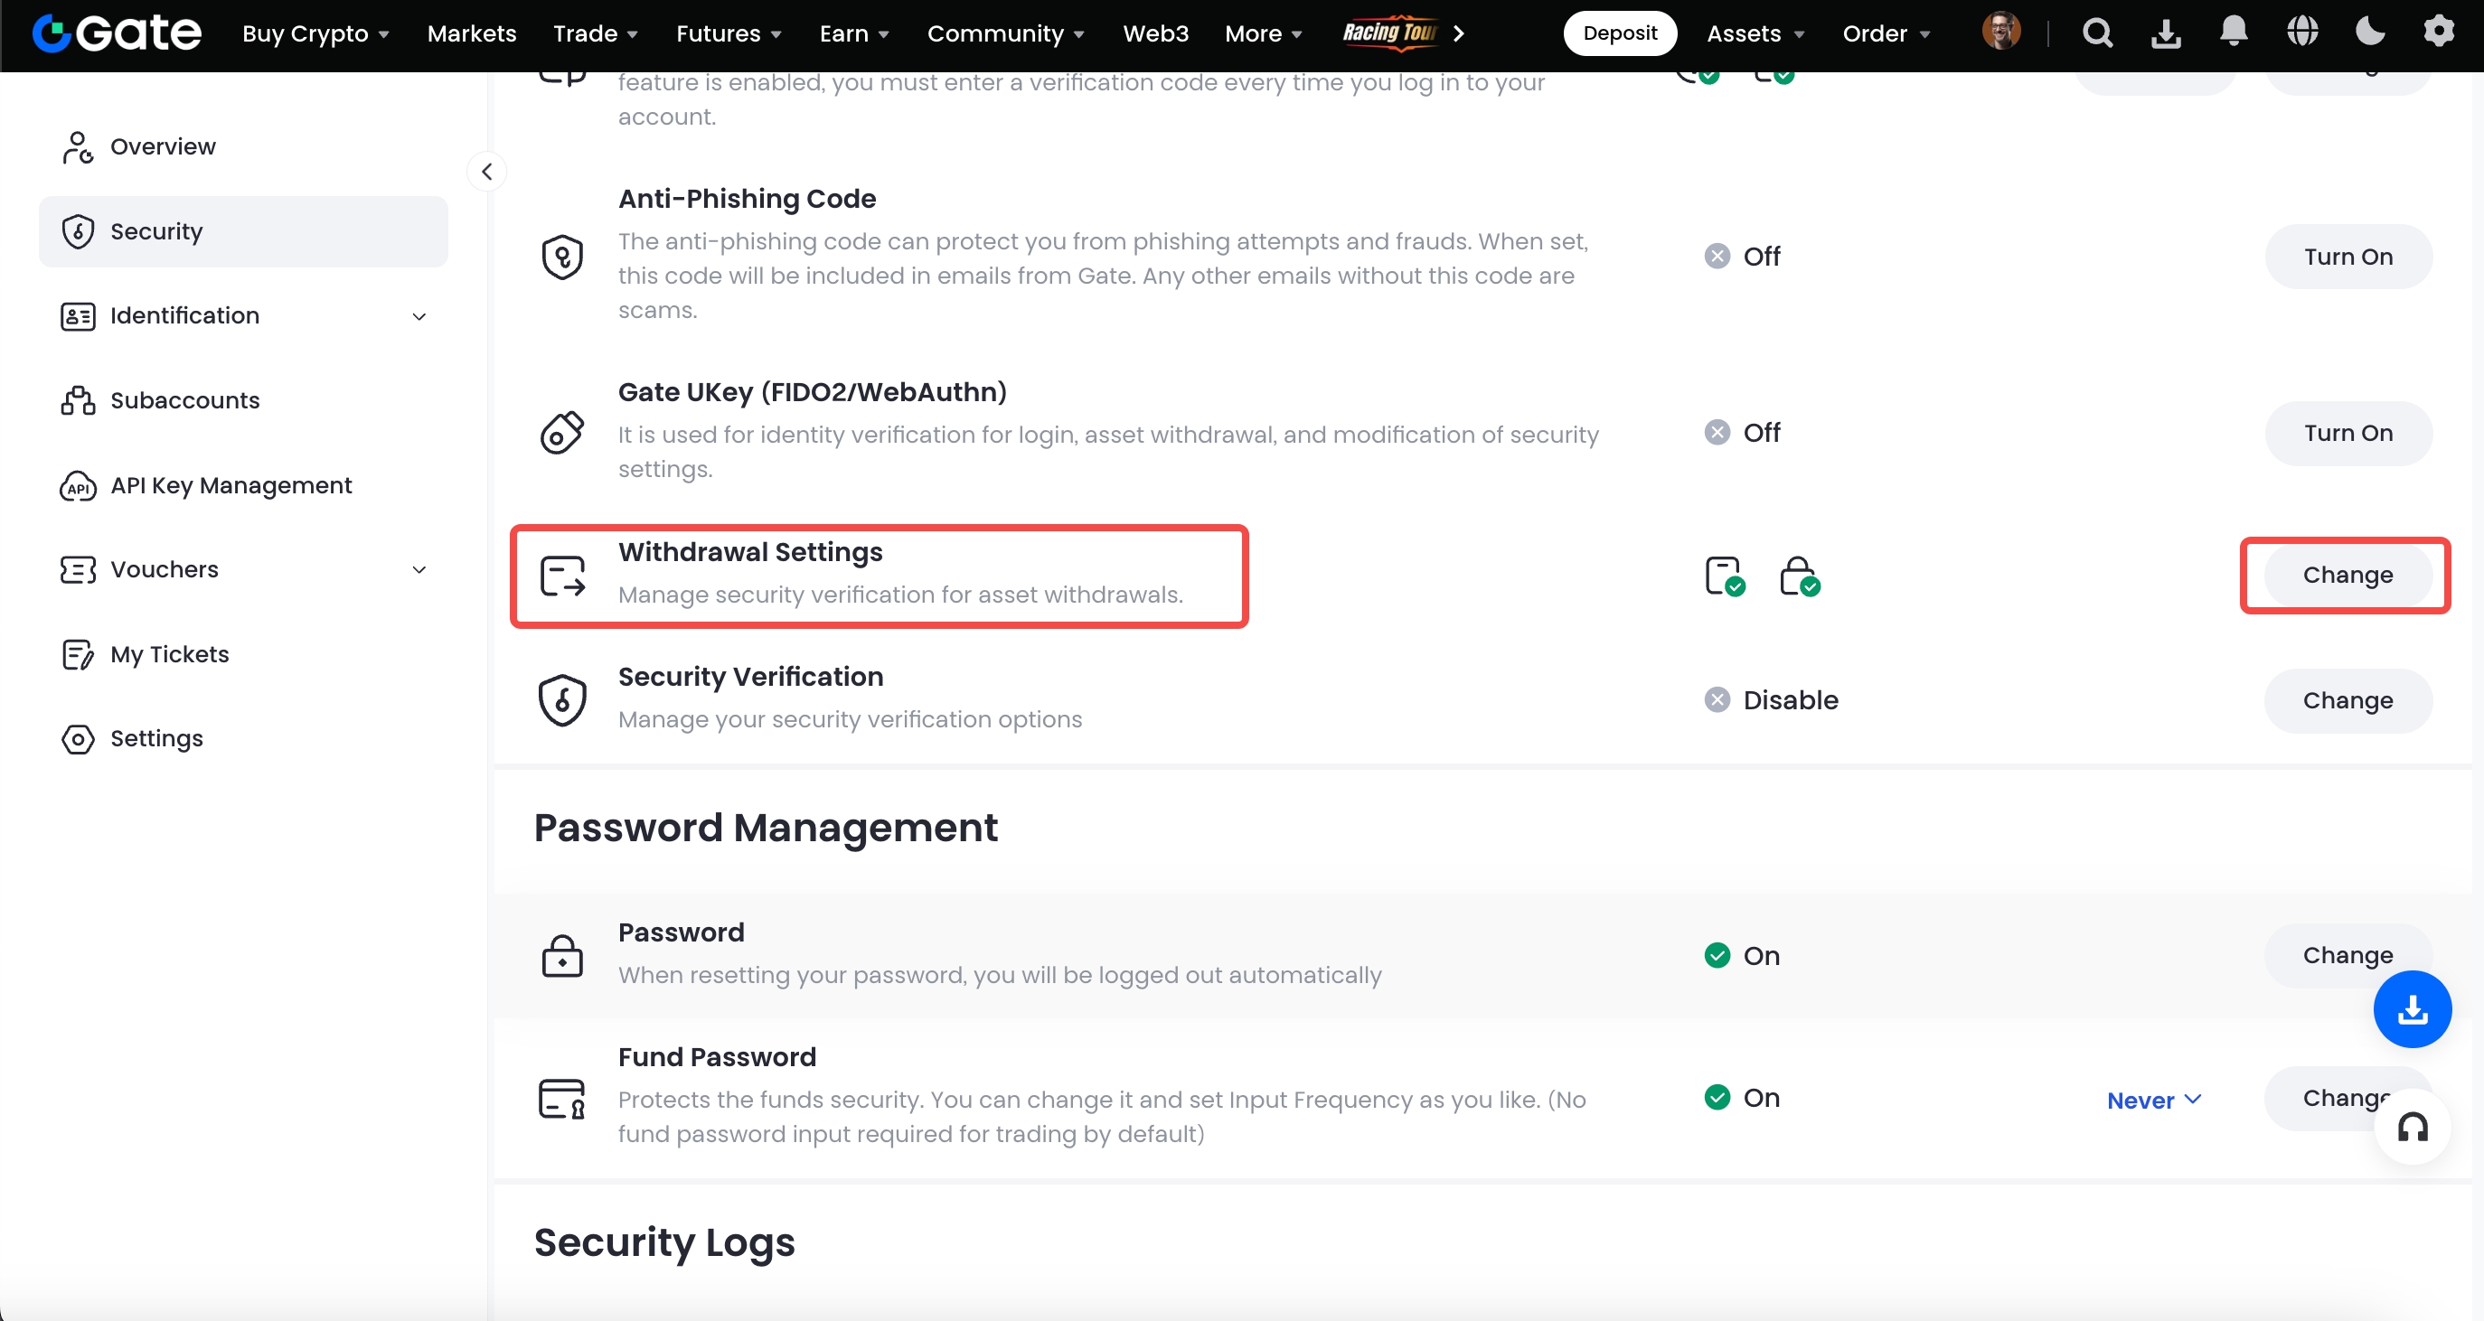
Task: Click the headset support icon
Action: click(2413, 1128)
